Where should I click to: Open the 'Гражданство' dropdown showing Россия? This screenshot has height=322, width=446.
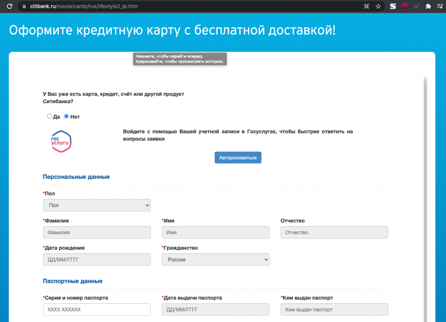tap(216, 259)
